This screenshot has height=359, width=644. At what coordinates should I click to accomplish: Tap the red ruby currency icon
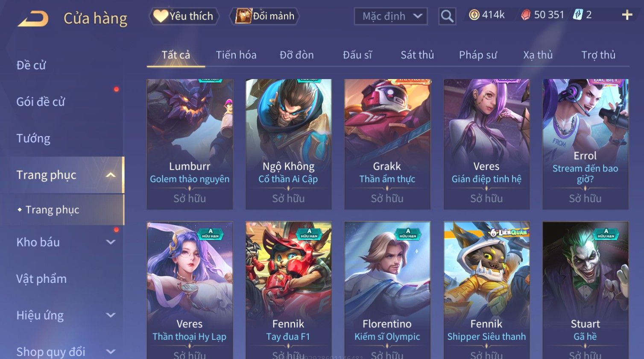click(x=526, y=15)
